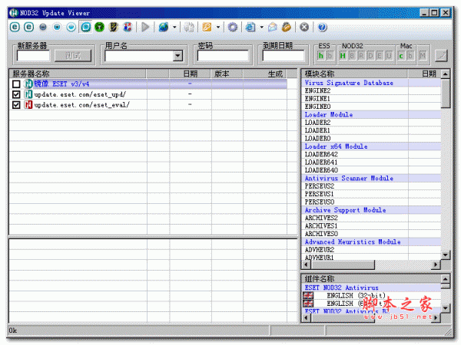This screenshot has height=345, width=461.
Task: Sort by the 服务器名称 column header
Action: [x=78, y=74]
